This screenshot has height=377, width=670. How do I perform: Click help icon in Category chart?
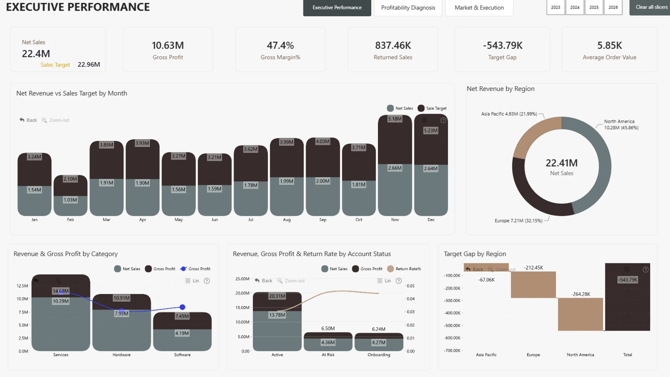[207, 281]
